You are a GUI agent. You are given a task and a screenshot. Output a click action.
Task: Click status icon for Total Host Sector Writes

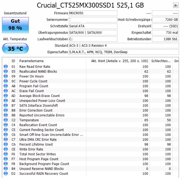[x=6, y=154]
